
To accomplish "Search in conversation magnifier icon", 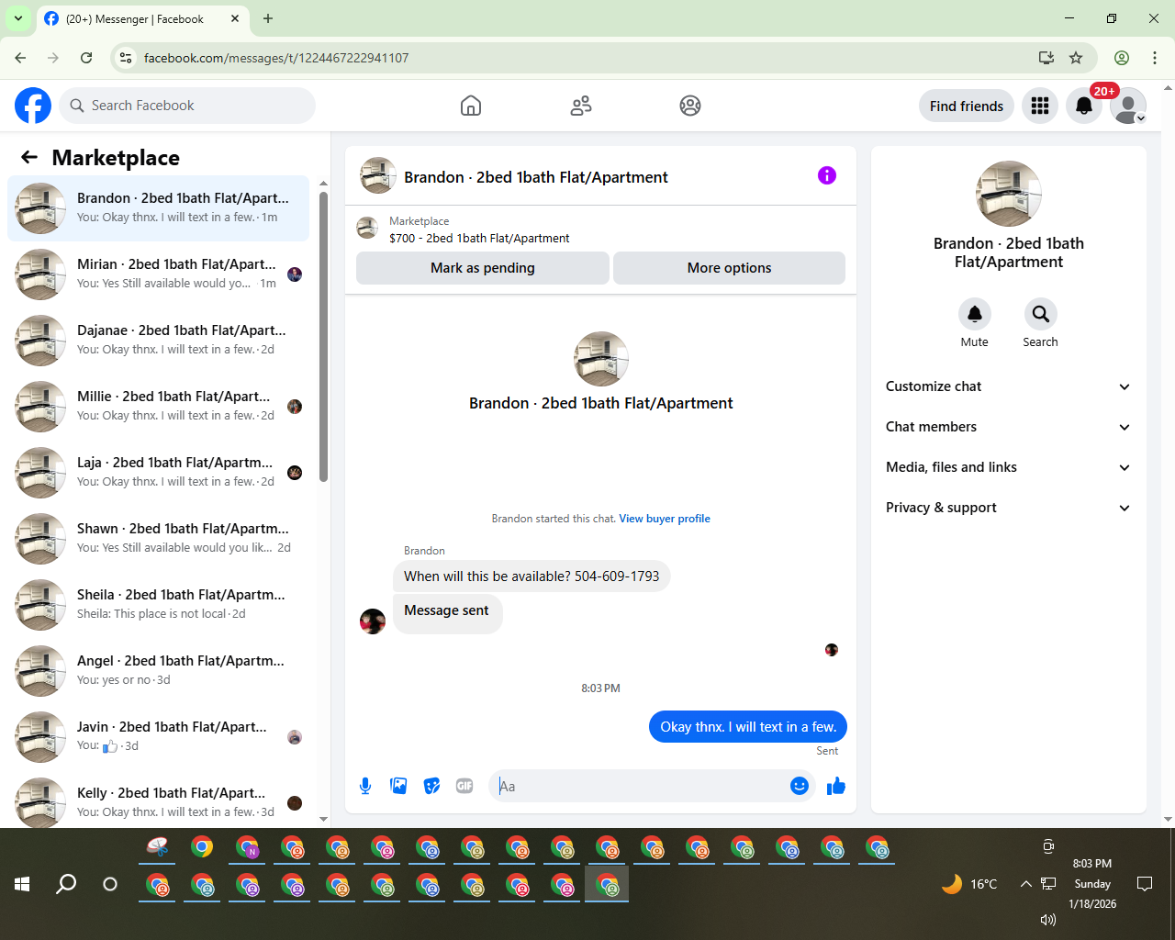I will [1041, 314].
